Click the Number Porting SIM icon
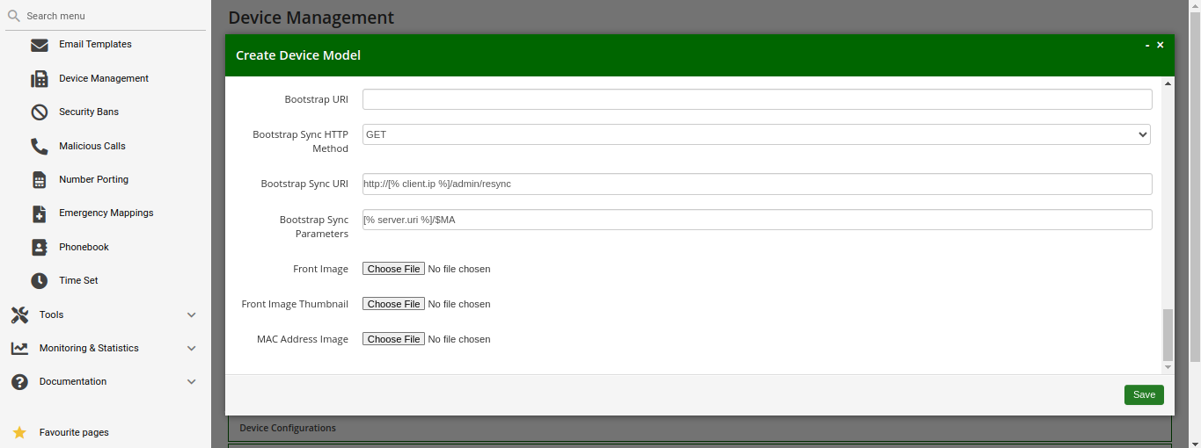 coord(40,180)
